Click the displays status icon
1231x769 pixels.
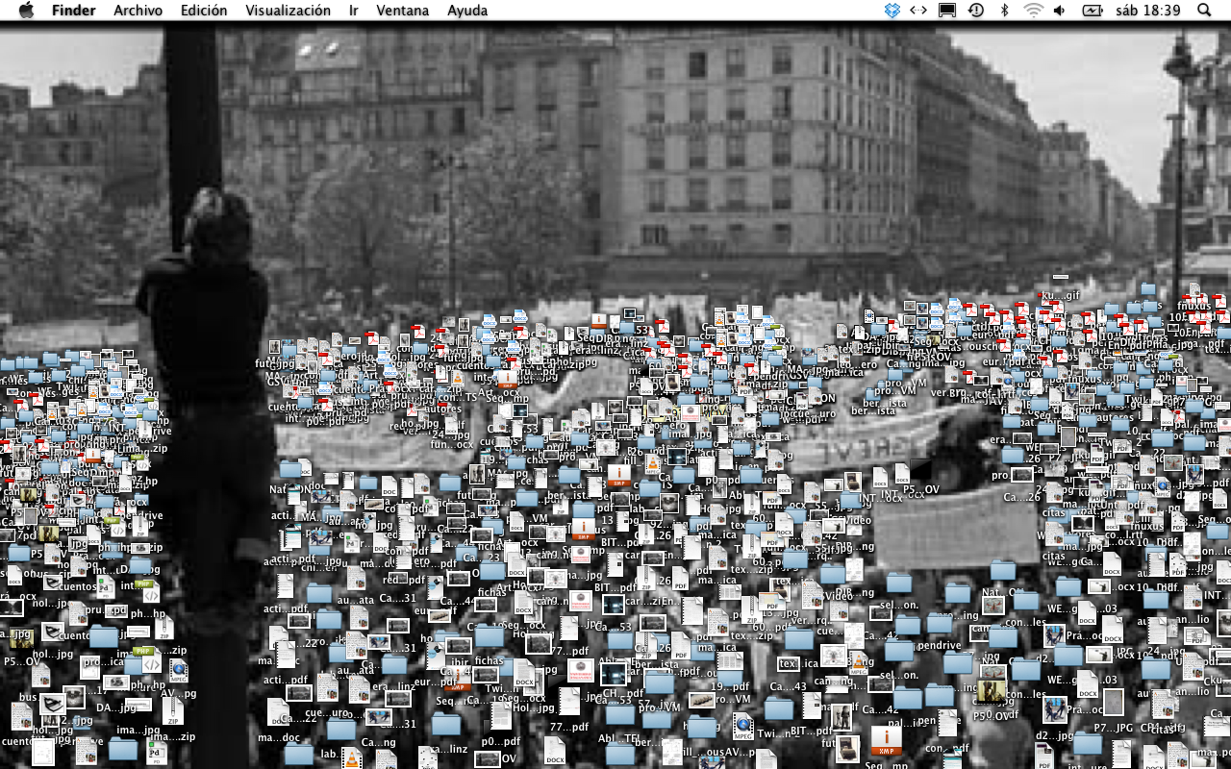(x=947, y=11)
